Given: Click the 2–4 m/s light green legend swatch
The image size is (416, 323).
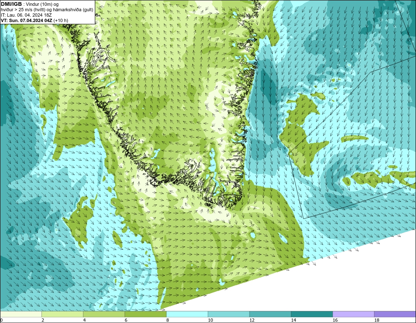Looking at the screenshot, I should [62, 314].
